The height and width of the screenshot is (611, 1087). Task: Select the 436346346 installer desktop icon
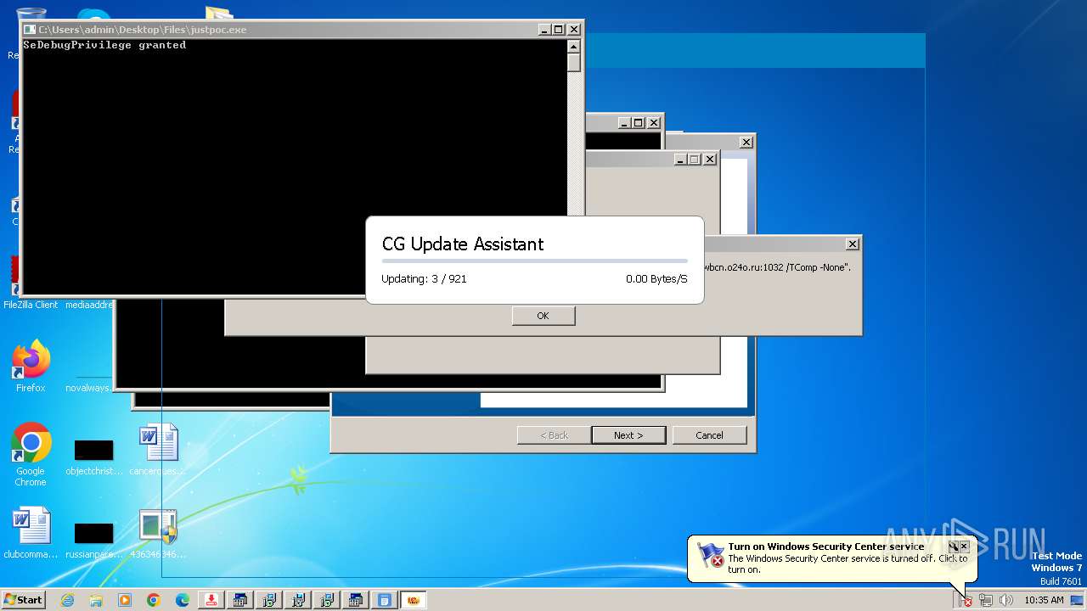(158, 533)
